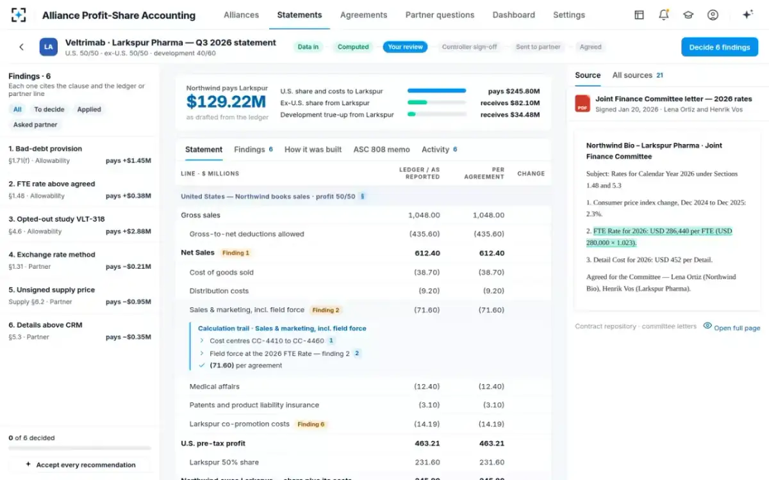Image resolution: width=769 pixels, height=480 pixels.
Task: Click the red PDF file icon
Action: click(583, 103)
